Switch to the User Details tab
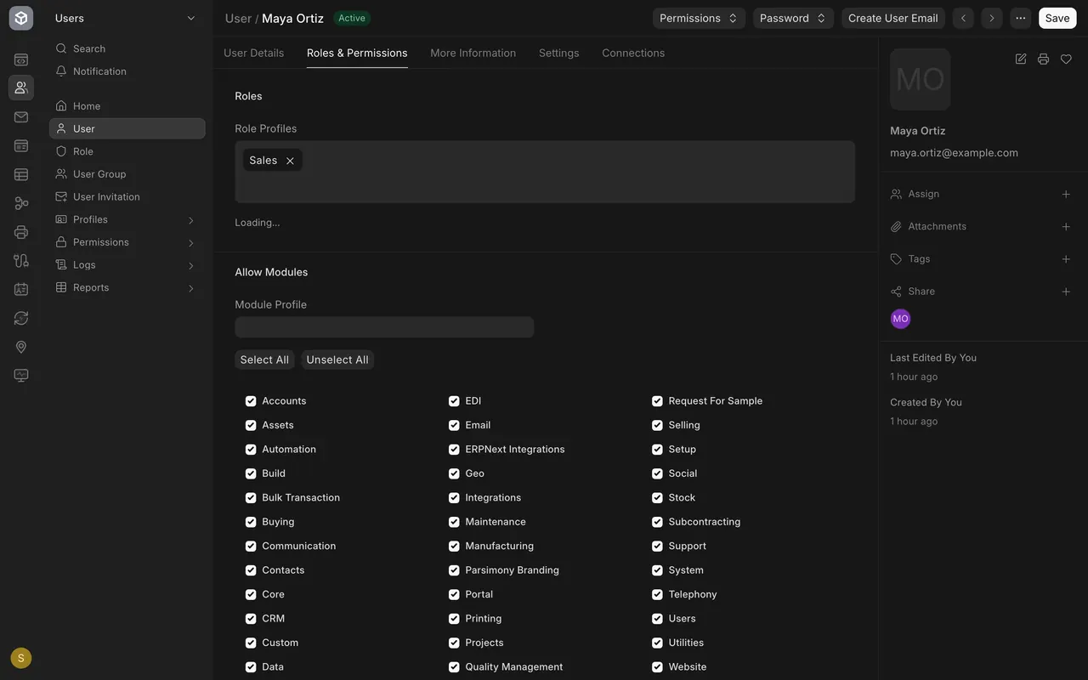1088x680 pixels. pos(253,53)
